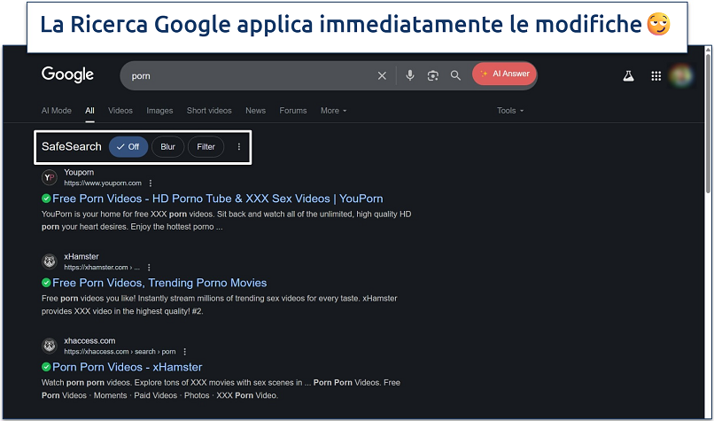Switch to the Images tab

(159, 111)
